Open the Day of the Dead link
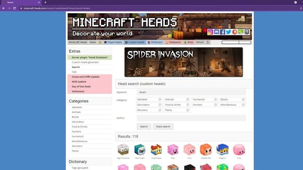The height and width of the screenshot is (170, 303). point(81,86)
